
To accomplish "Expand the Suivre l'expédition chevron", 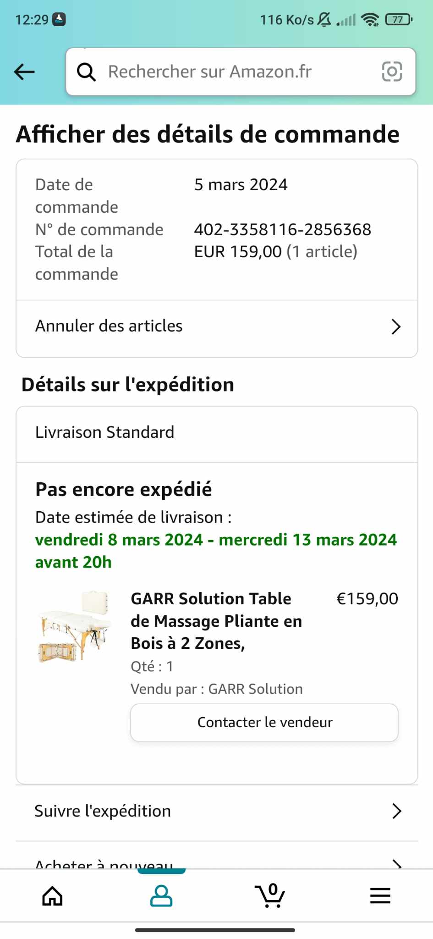I will coord(397,811).
